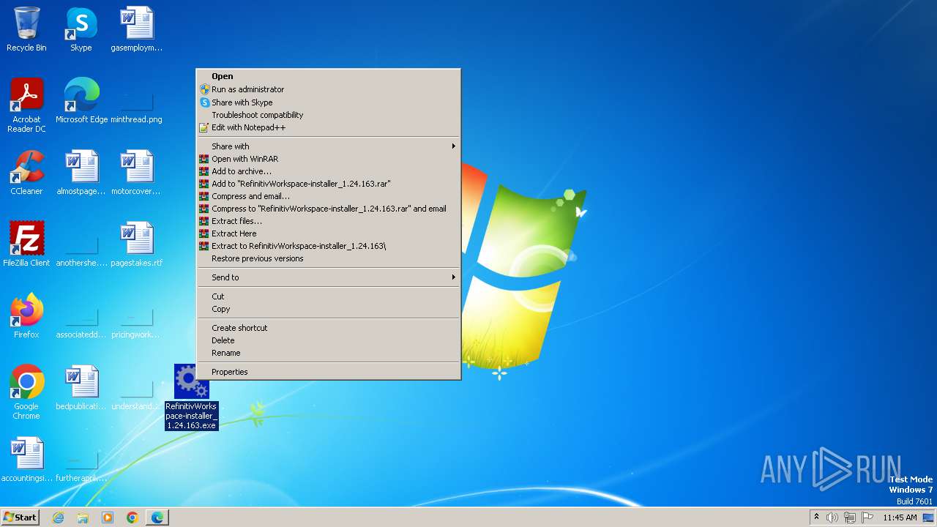Open Windows Media Player taskbar icon

(x=108, y=517)
